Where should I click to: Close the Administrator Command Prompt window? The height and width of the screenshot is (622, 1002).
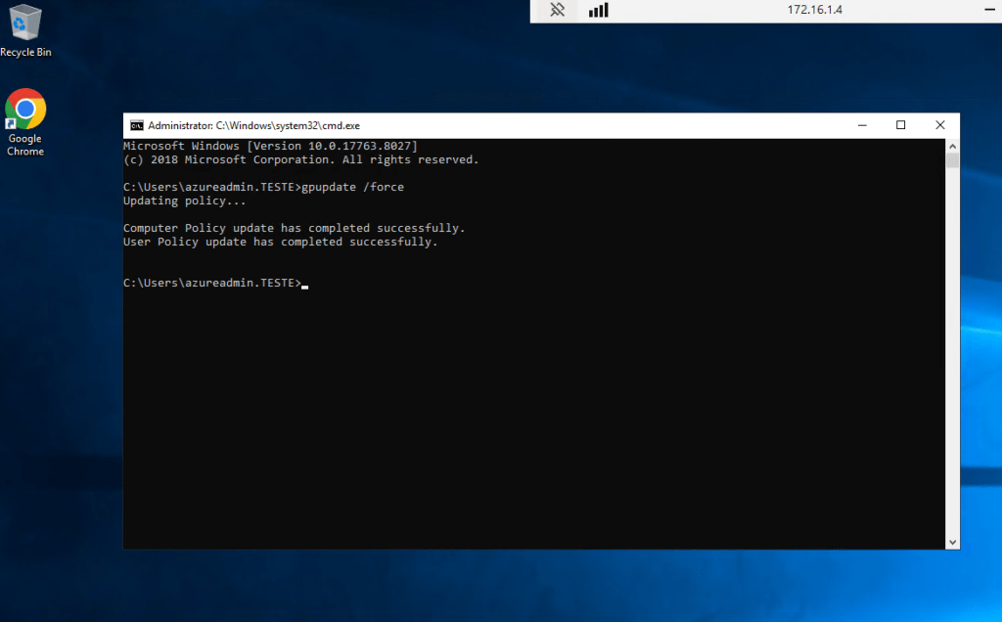[x=939, y=125]
